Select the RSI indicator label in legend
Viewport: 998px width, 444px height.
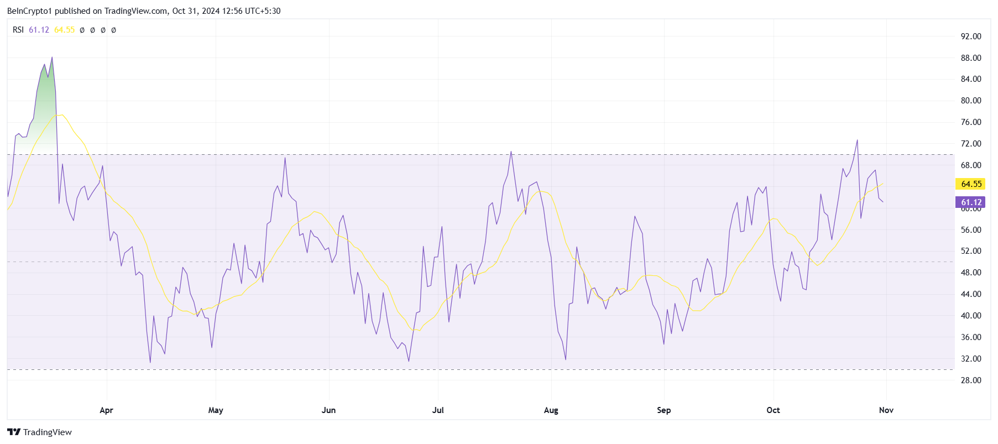tap(18, 30)
